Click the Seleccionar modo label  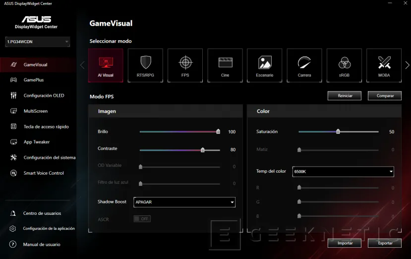pos(111,41)
